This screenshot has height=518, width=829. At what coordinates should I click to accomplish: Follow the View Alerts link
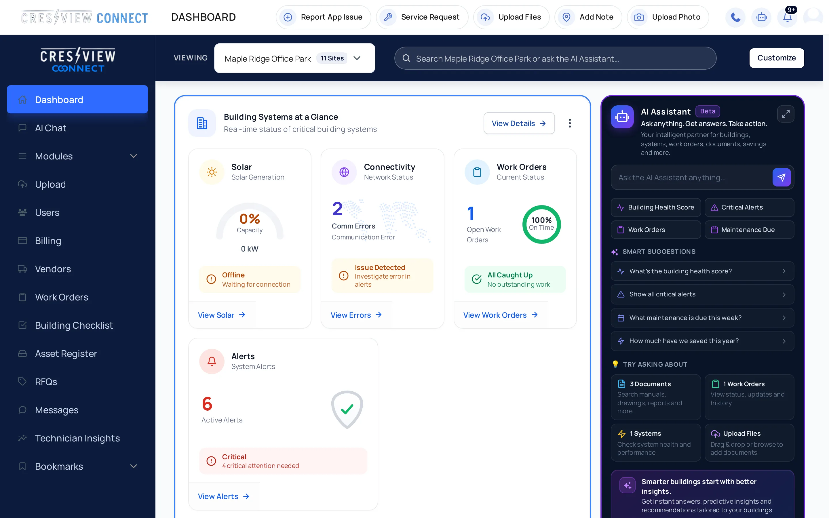pyautogui.click(x=223, y=496)
